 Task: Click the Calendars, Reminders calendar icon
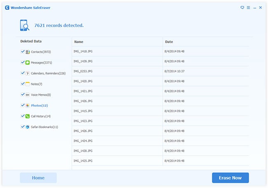pyautogui.click(x=28, y=73)
